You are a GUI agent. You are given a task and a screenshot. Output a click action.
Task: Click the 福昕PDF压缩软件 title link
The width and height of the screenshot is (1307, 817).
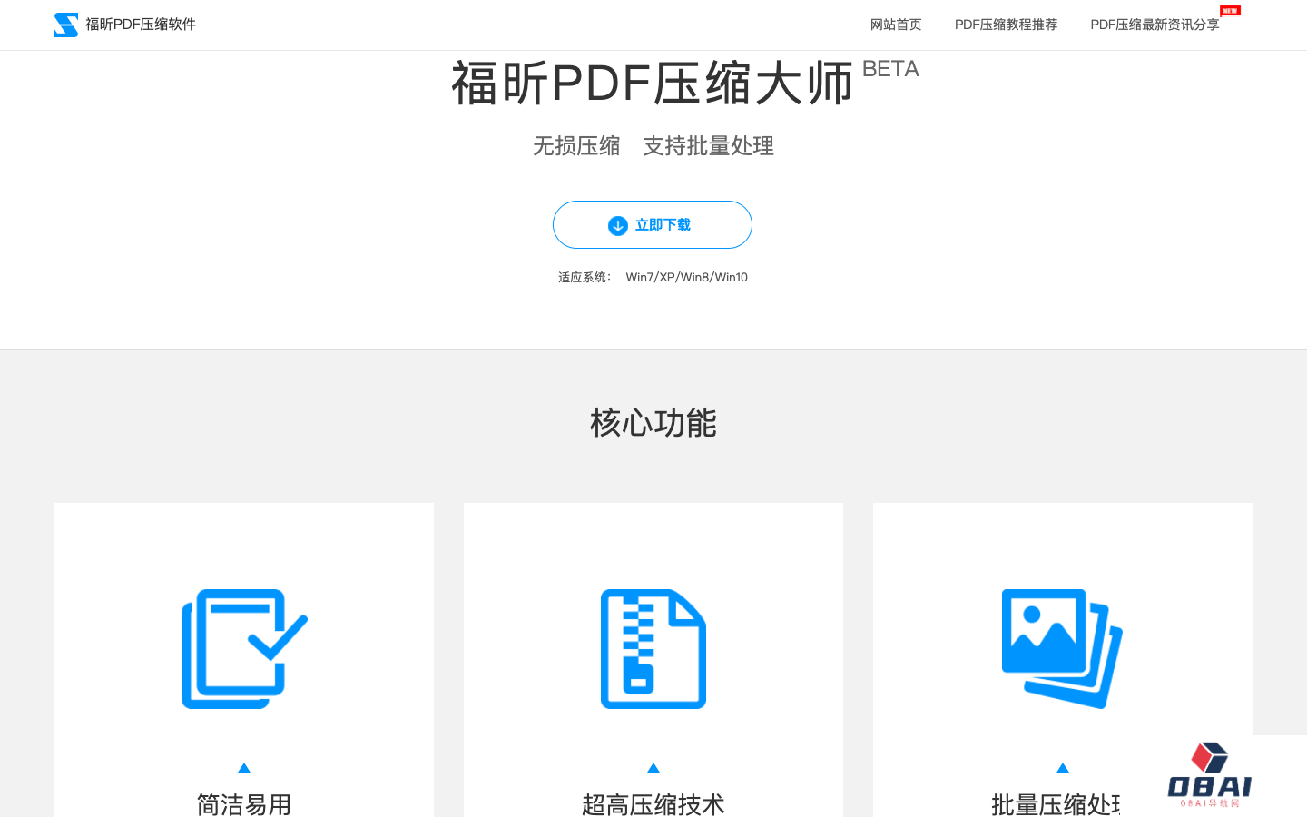(140, 25)
